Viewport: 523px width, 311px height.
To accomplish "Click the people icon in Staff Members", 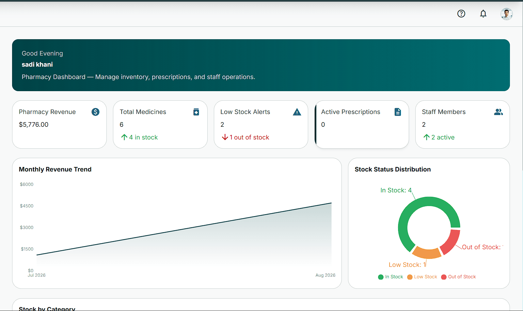I will (499, 112).
